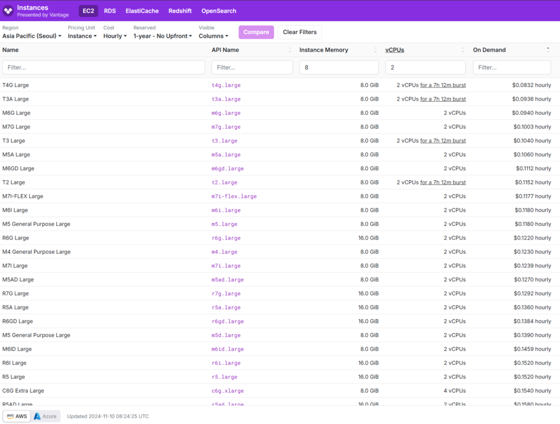Focus the Name filter input field
Viewport: 560px width, 424px height.
(103, 67)
